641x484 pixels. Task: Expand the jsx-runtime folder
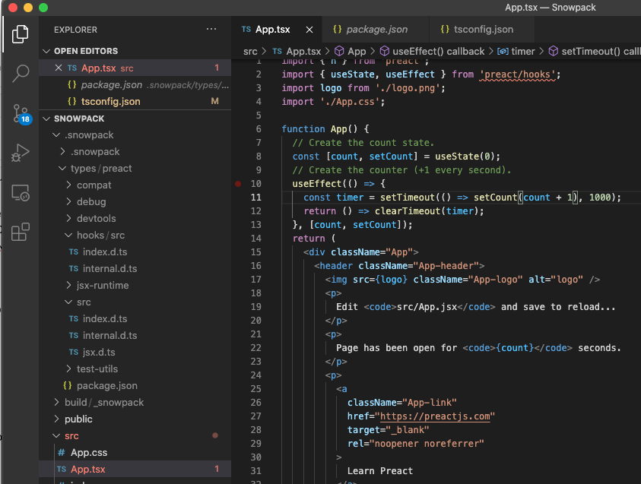(68, 286)
